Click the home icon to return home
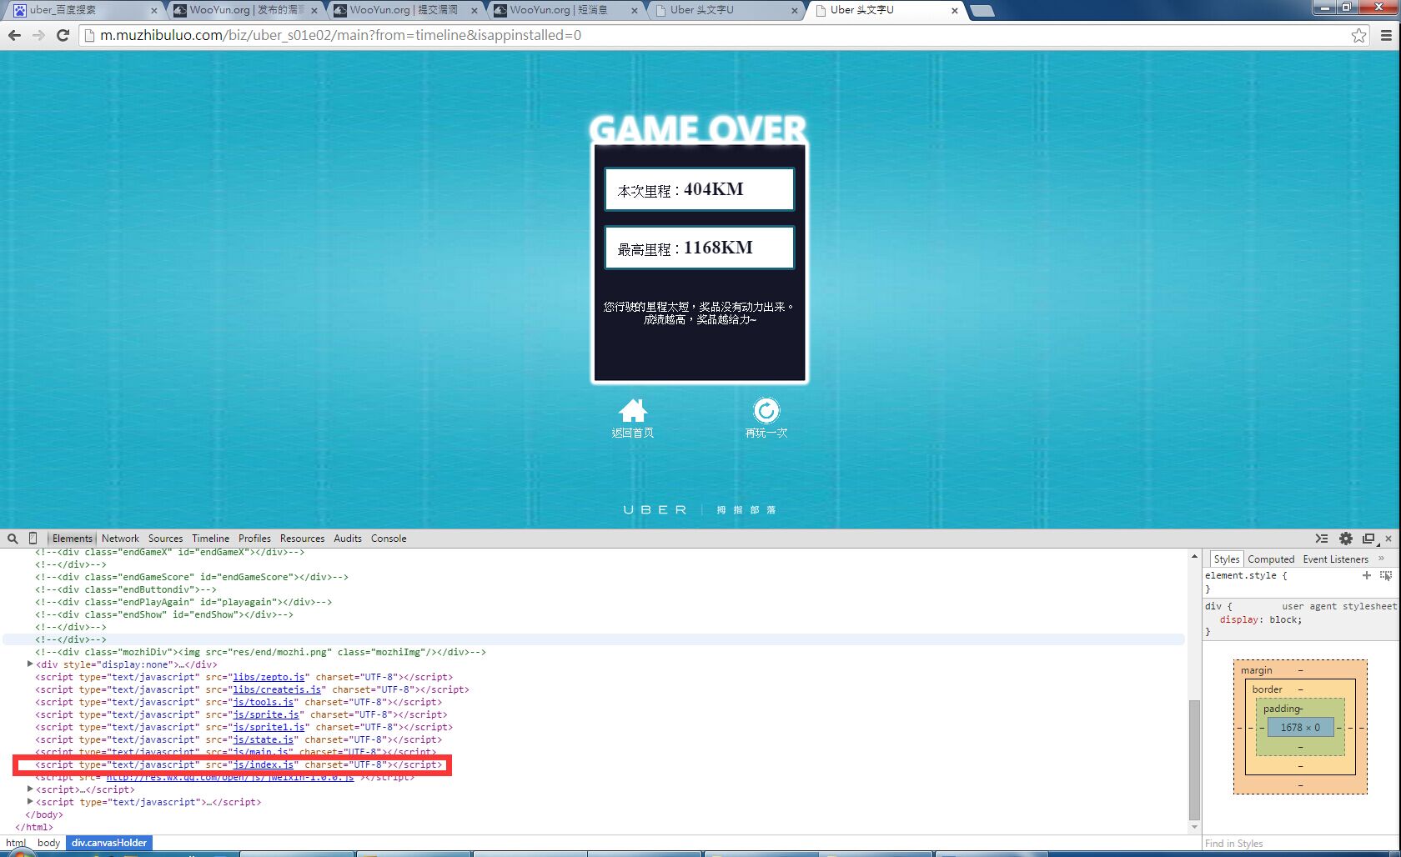Viewport: 1401px width, 857px height. pos(633,410)
